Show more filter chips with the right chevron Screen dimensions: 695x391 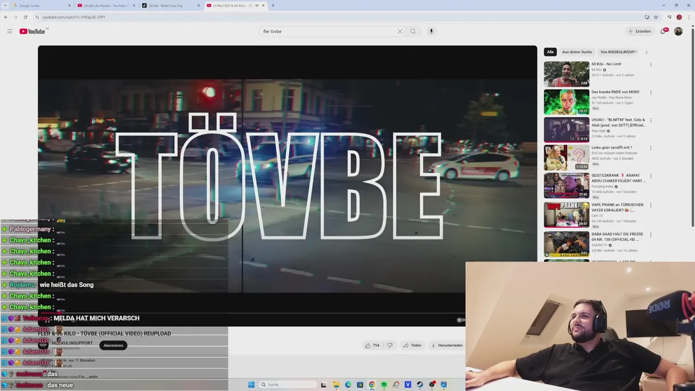point(646,52)
